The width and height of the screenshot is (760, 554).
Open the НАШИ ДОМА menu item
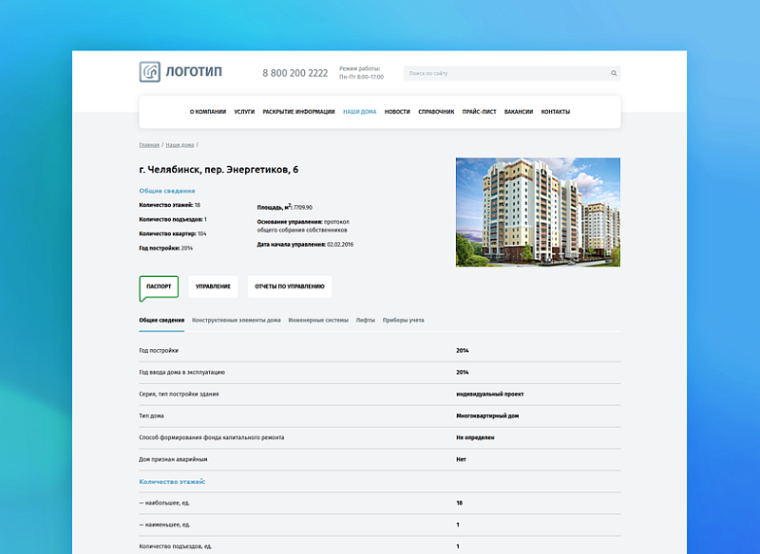(x=360, y=112)
